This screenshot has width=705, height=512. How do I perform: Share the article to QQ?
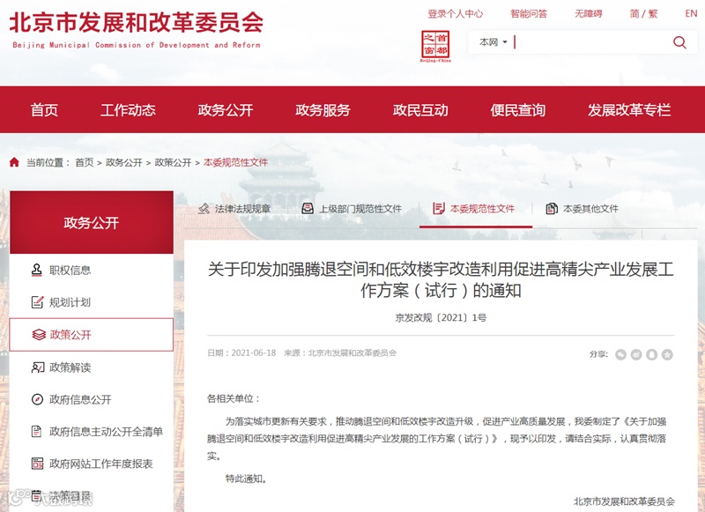click(x=652, y=354)
